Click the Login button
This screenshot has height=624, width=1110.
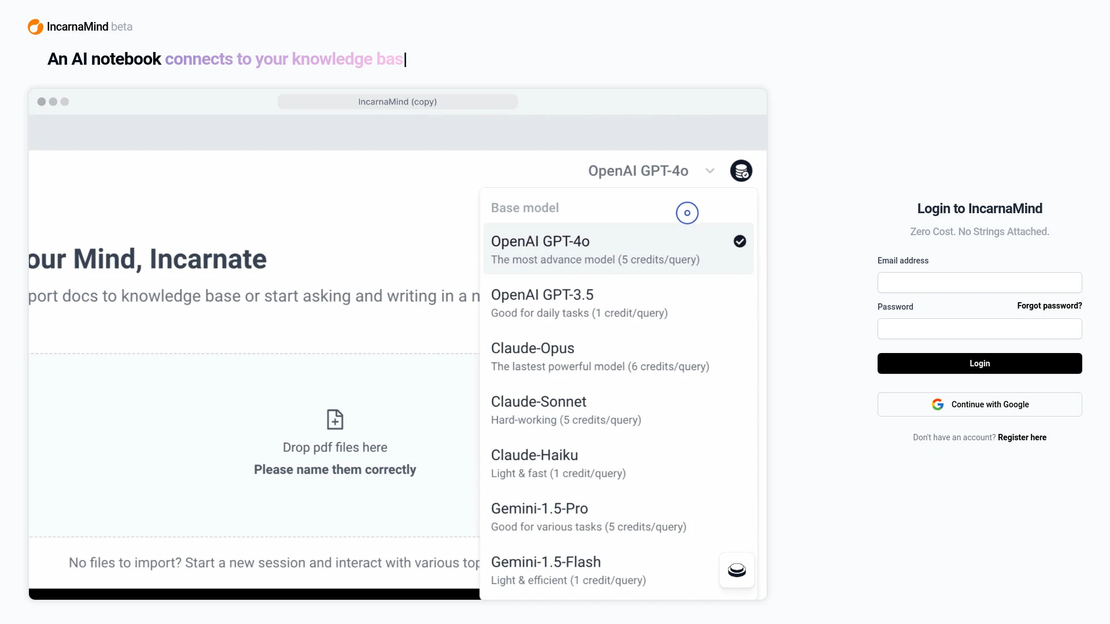(980, 363)
